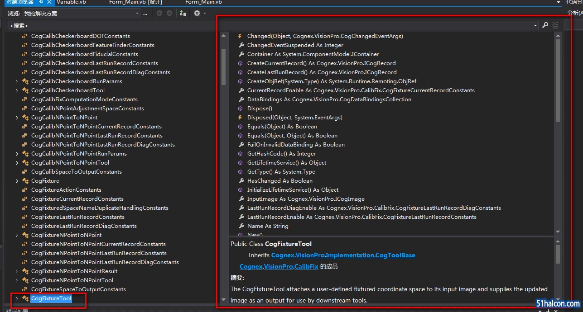Select the 对象浏览器 tab
This screenshot has width=583, height=312.
[x=19, y=2]
